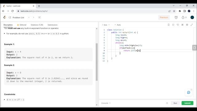Image resolution: width=197 pixels, height=111 pixels.
Task: Click code line 9 return statement
Action: pyautogui.click(x=132, y=51)
